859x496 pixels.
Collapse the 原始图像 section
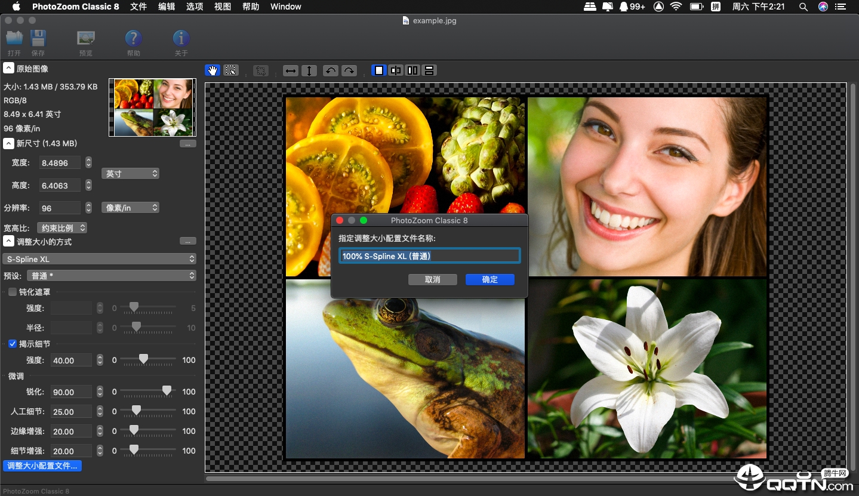[9, 69]
